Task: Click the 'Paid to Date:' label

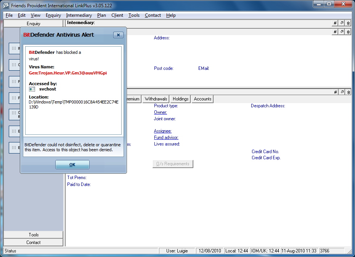Action: tap(79, 184)
